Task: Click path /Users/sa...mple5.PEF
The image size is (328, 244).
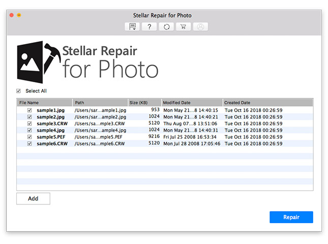Action: pos(98,137)
